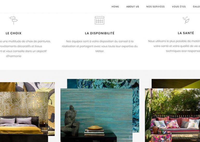Screen dimensions: 200x142
Task: Click the La Disponibilité heading
Action: [x=100, y=33]
